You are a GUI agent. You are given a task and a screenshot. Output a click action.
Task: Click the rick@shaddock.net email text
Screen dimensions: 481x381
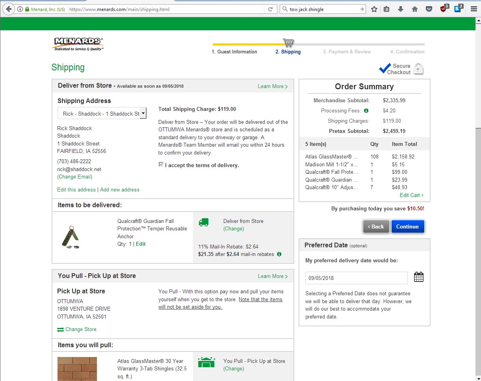click(79, 169)
